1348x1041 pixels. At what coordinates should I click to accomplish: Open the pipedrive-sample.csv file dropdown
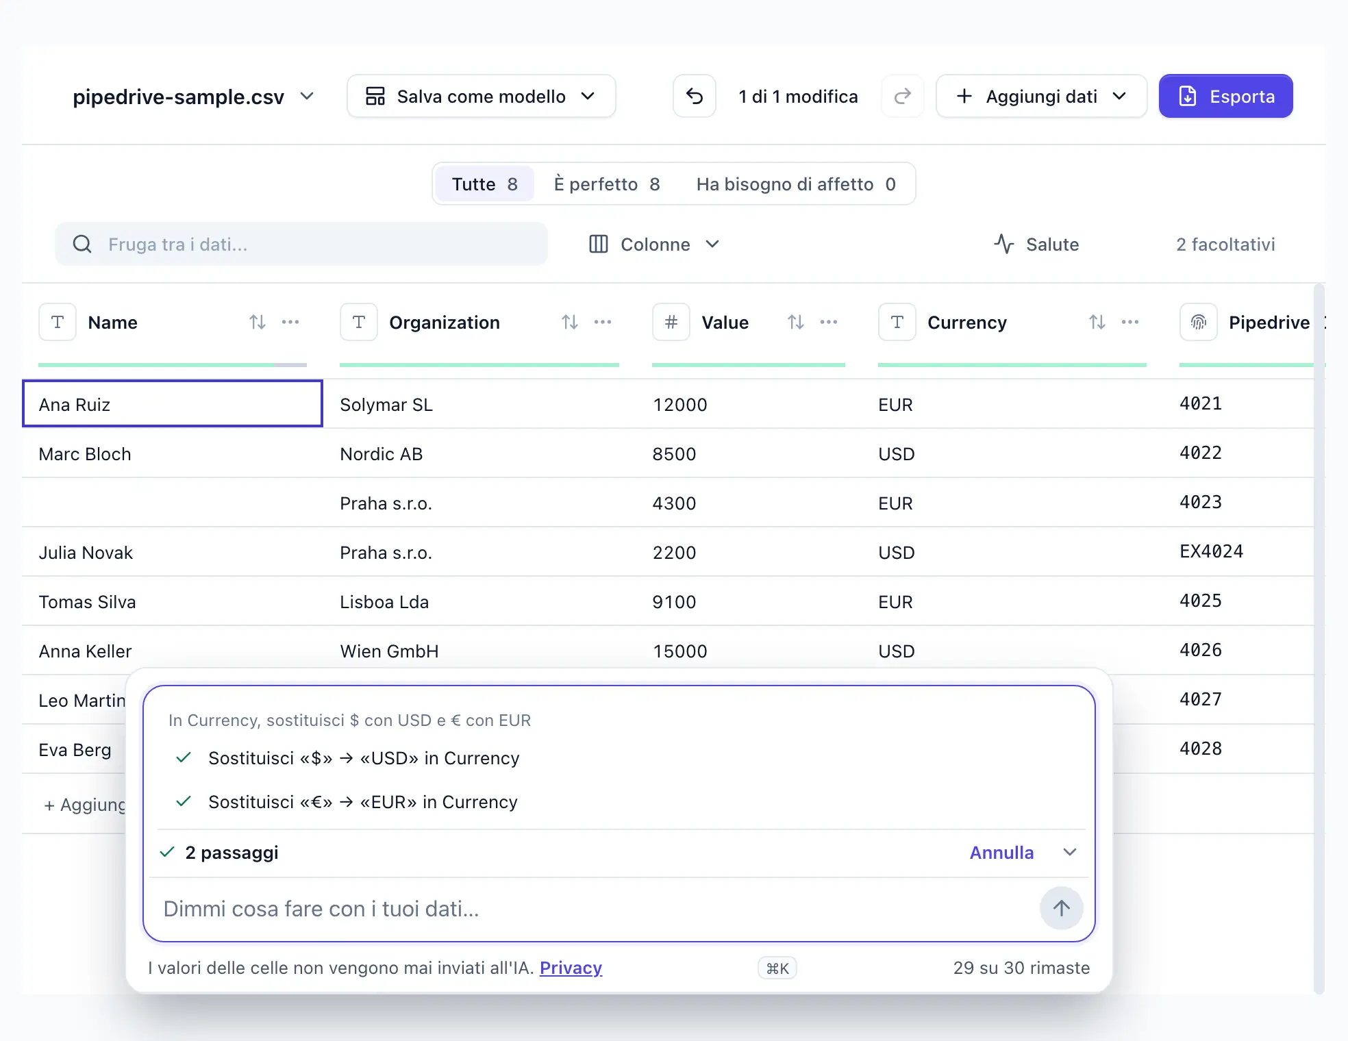click(x=193, y=97)
